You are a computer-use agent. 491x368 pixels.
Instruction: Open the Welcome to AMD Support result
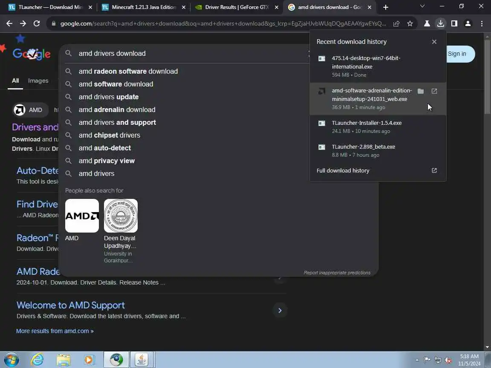(71, 305)
